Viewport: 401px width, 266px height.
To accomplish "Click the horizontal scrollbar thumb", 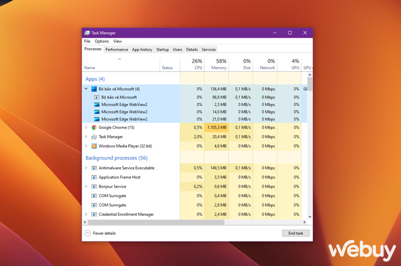I will pyautogui.click(x=156, y=222).
